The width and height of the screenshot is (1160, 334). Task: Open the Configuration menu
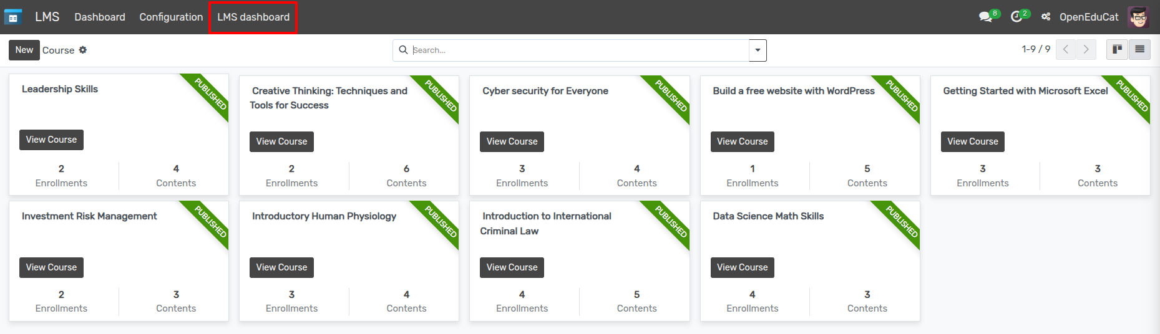(x=171, y=17)
